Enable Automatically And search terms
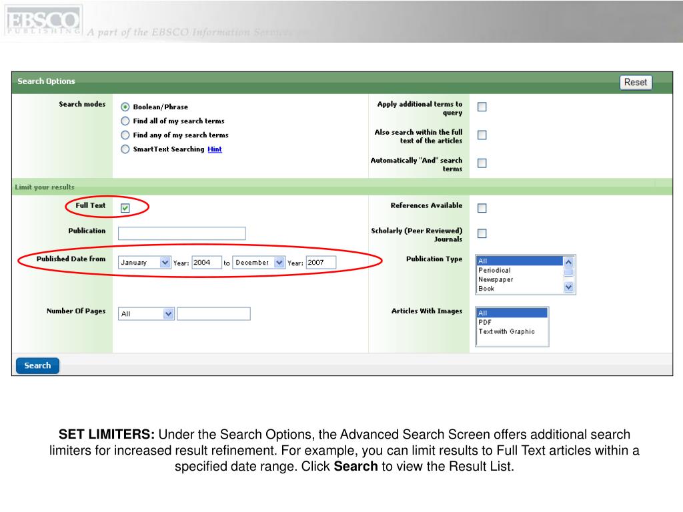This screenshot has width=683, height=512. pos(482,163)
